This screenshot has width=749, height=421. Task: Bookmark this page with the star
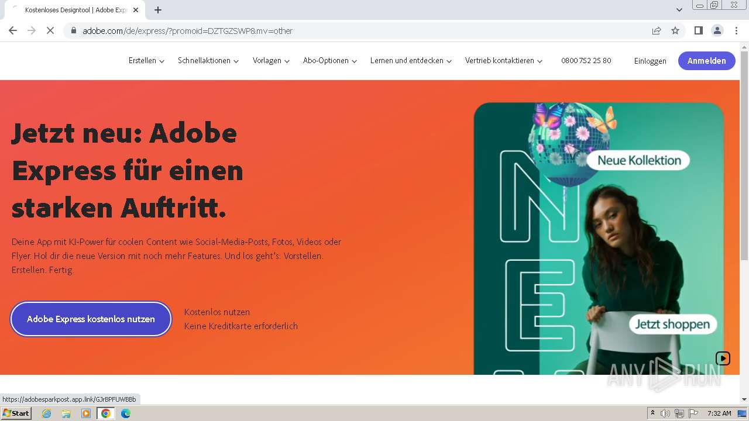point(675,31)
